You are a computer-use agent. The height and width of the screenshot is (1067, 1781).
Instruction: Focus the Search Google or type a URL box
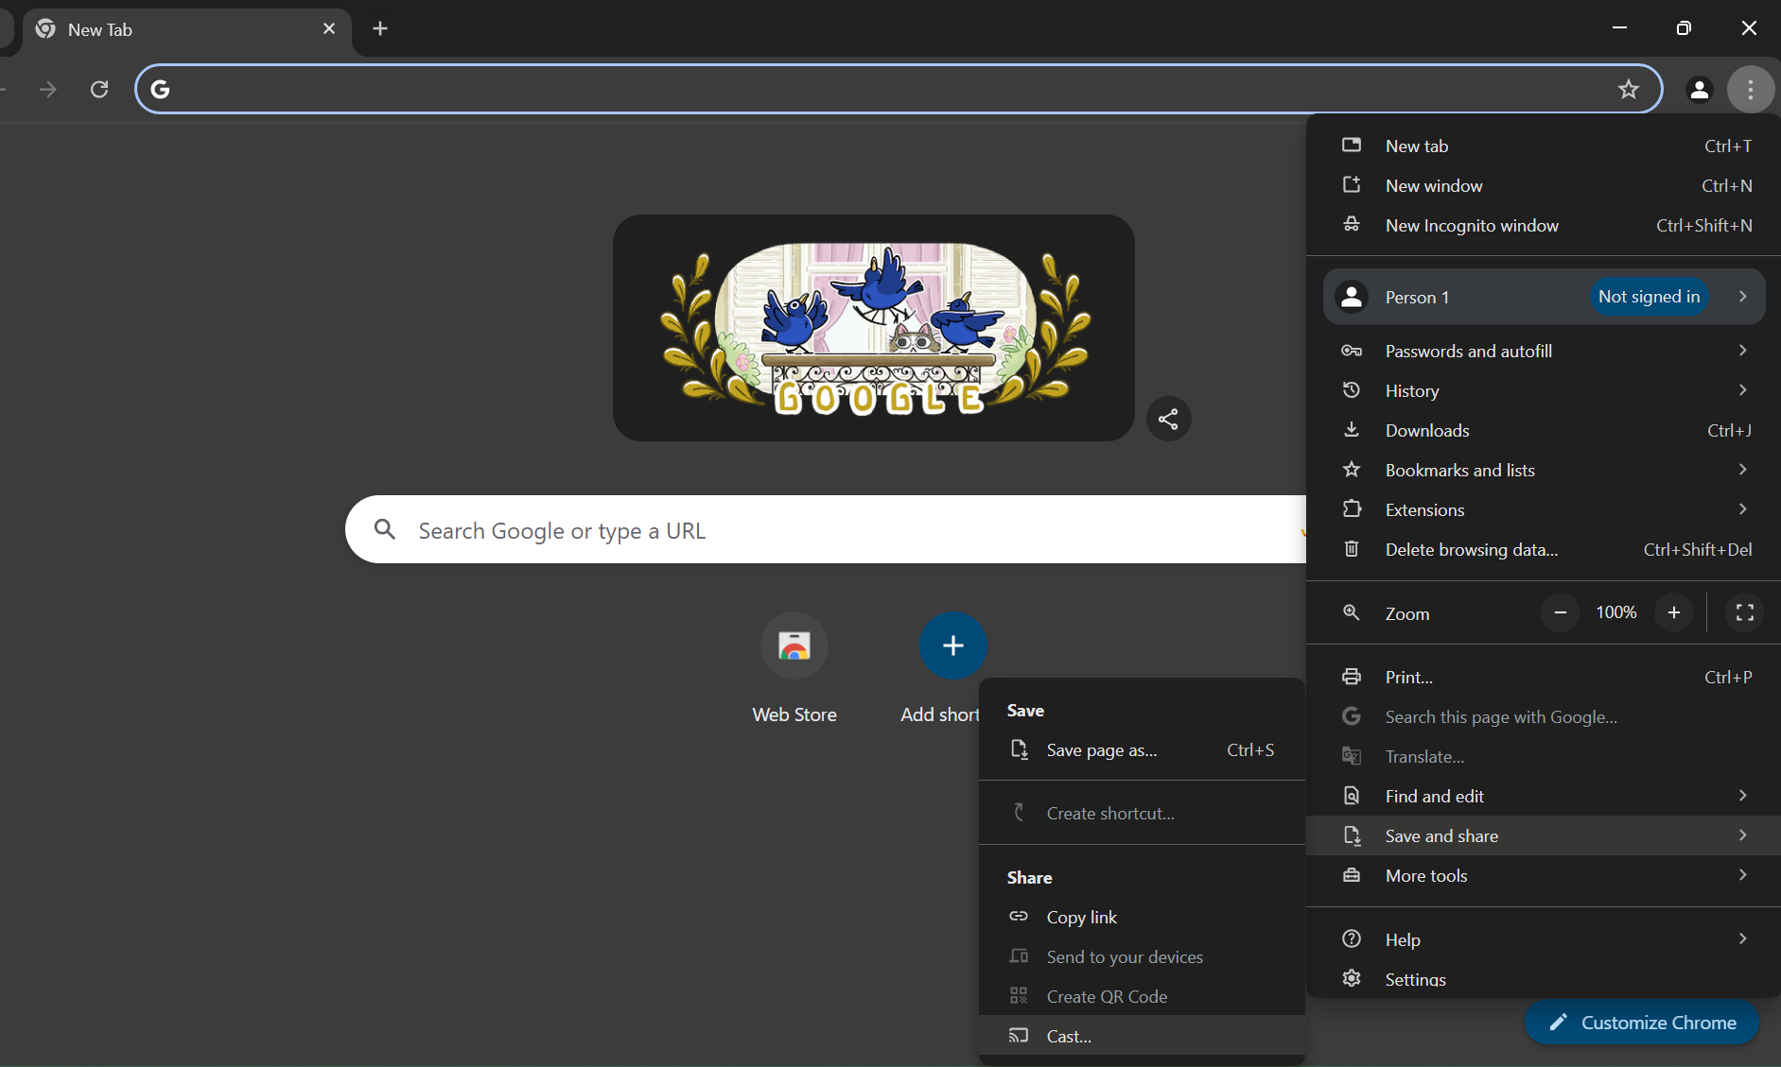[x=825, y=529]
